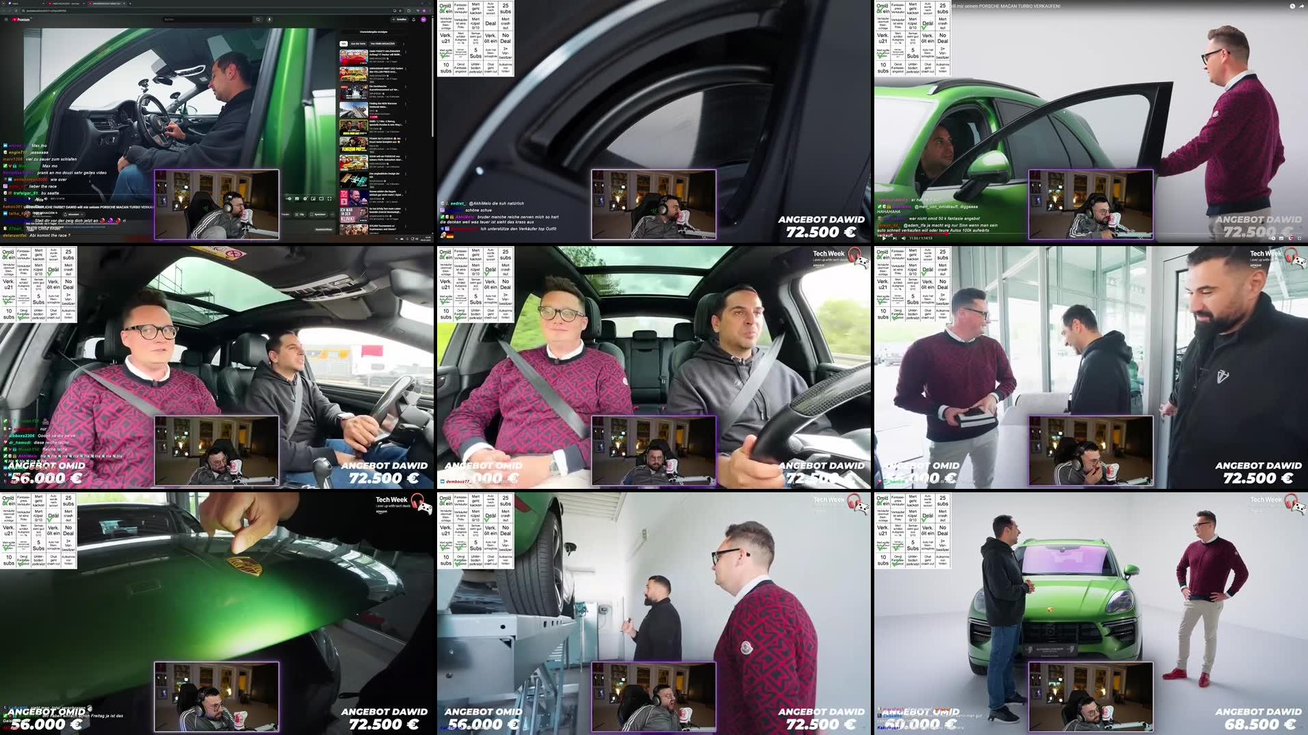Click the YouTube search magnifier button
This screenshot has width=1308, height=735.
(258, 19)
